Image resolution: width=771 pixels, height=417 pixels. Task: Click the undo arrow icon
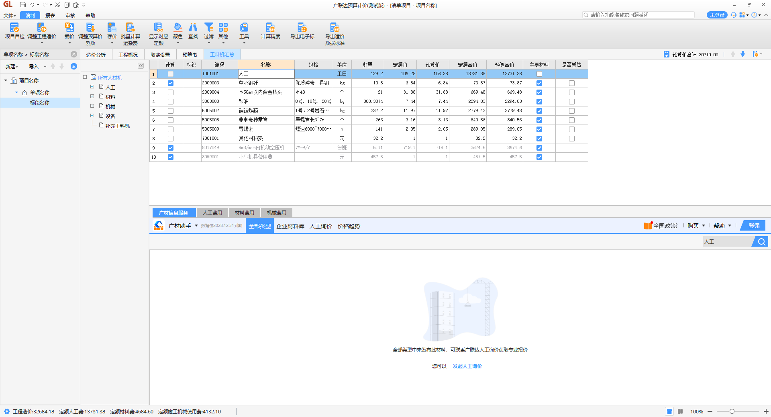[32, 5]
